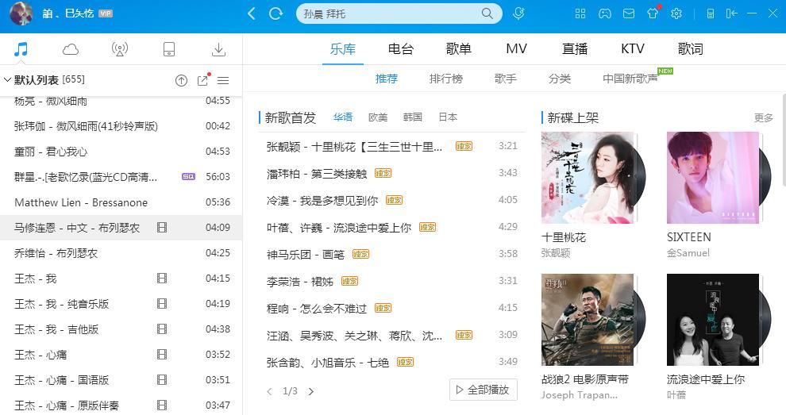786x415 pixels.
Task: Open the download manager tab
Action: 218,49
